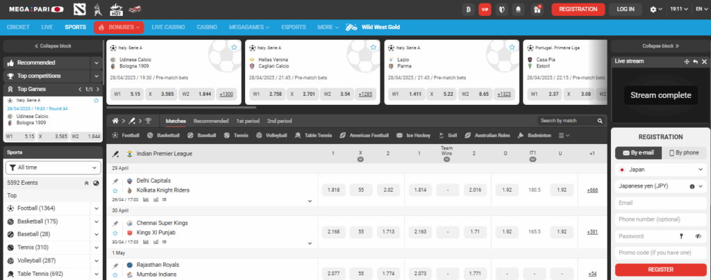Show password via eye icon
Image resolution: width=711 pixels, height=280 pixels.
click(698, 236)
